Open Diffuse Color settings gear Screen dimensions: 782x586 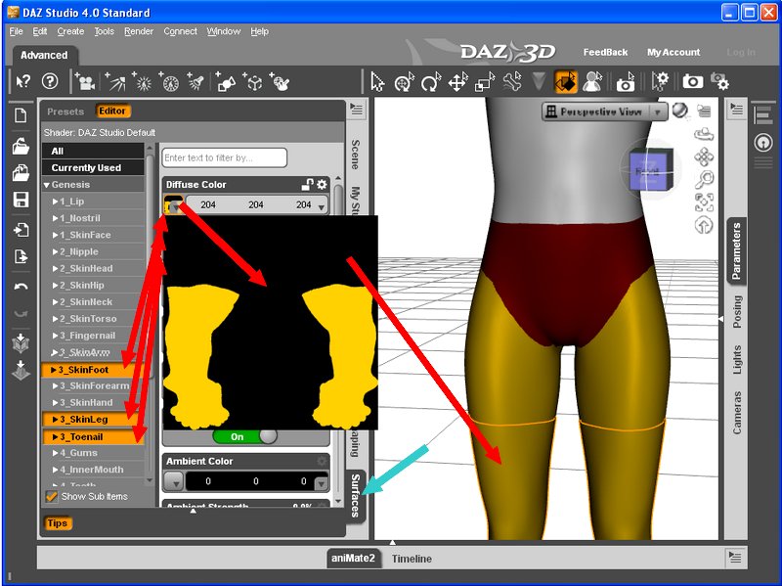tap(323, 185)
